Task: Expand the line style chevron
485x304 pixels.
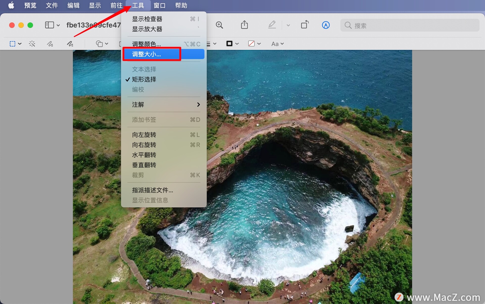Action: click(x=215, y=44)
